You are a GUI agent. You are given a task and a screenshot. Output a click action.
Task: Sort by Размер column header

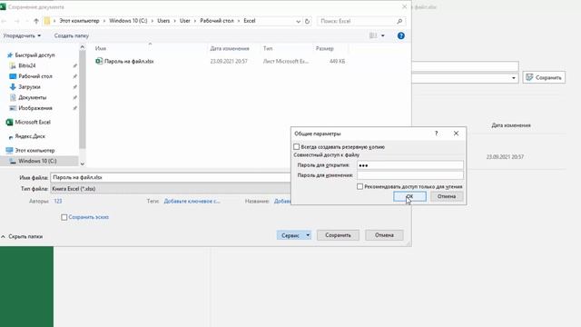click(325, 48)
